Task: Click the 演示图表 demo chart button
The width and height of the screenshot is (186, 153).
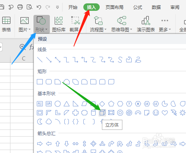Action: pos(146,24)
